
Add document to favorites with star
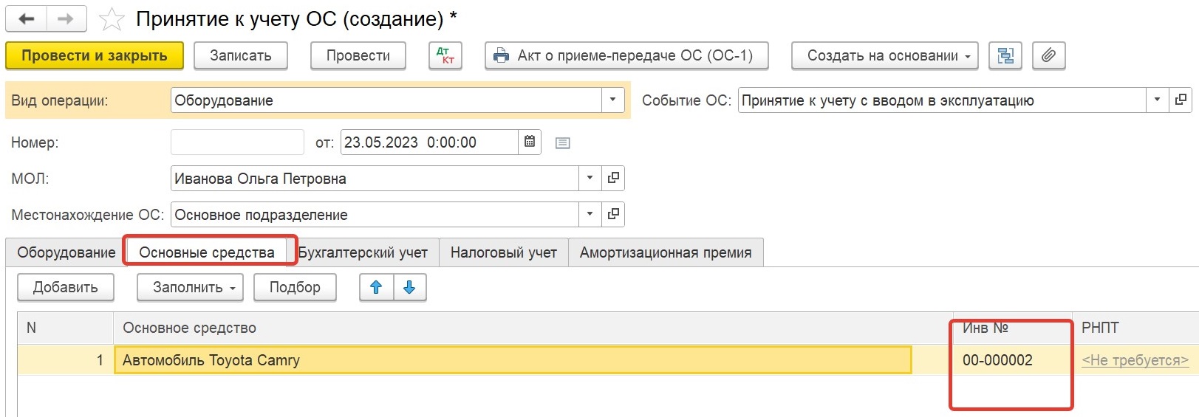(x=112, y=19)
